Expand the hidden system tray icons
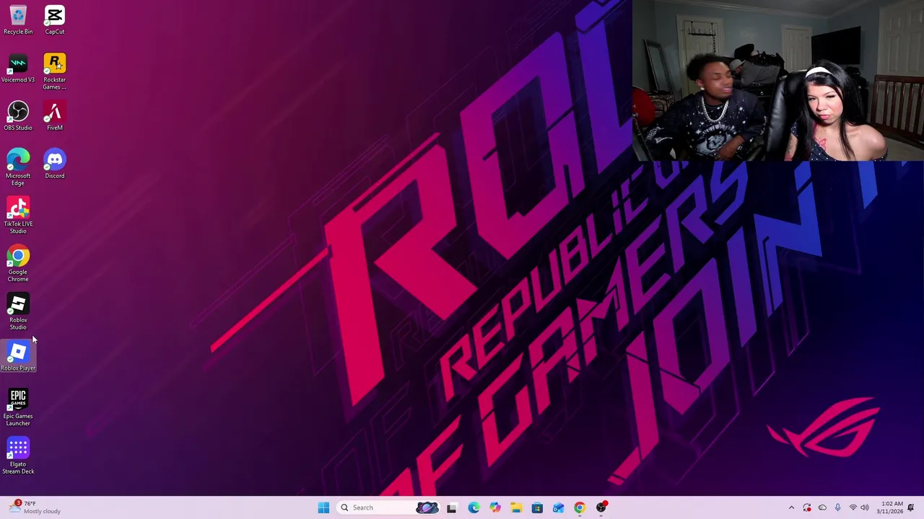 coord(791,507)
